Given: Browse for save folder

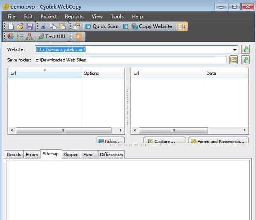Looking at the screenshot, I should tap(233, 60).
